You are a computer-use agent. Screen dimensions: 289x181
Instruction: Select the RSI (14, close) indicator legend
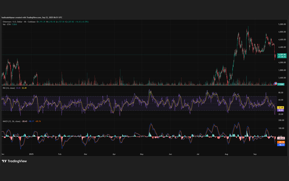(9, 88)
